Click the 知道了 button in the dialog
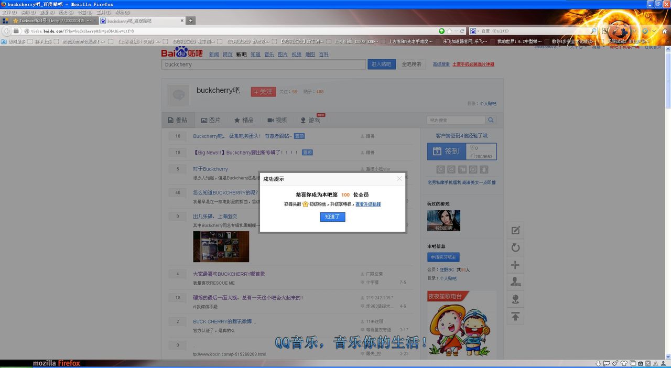The height and width of the screenshot is (368, 671). click(x=332, y=217)
